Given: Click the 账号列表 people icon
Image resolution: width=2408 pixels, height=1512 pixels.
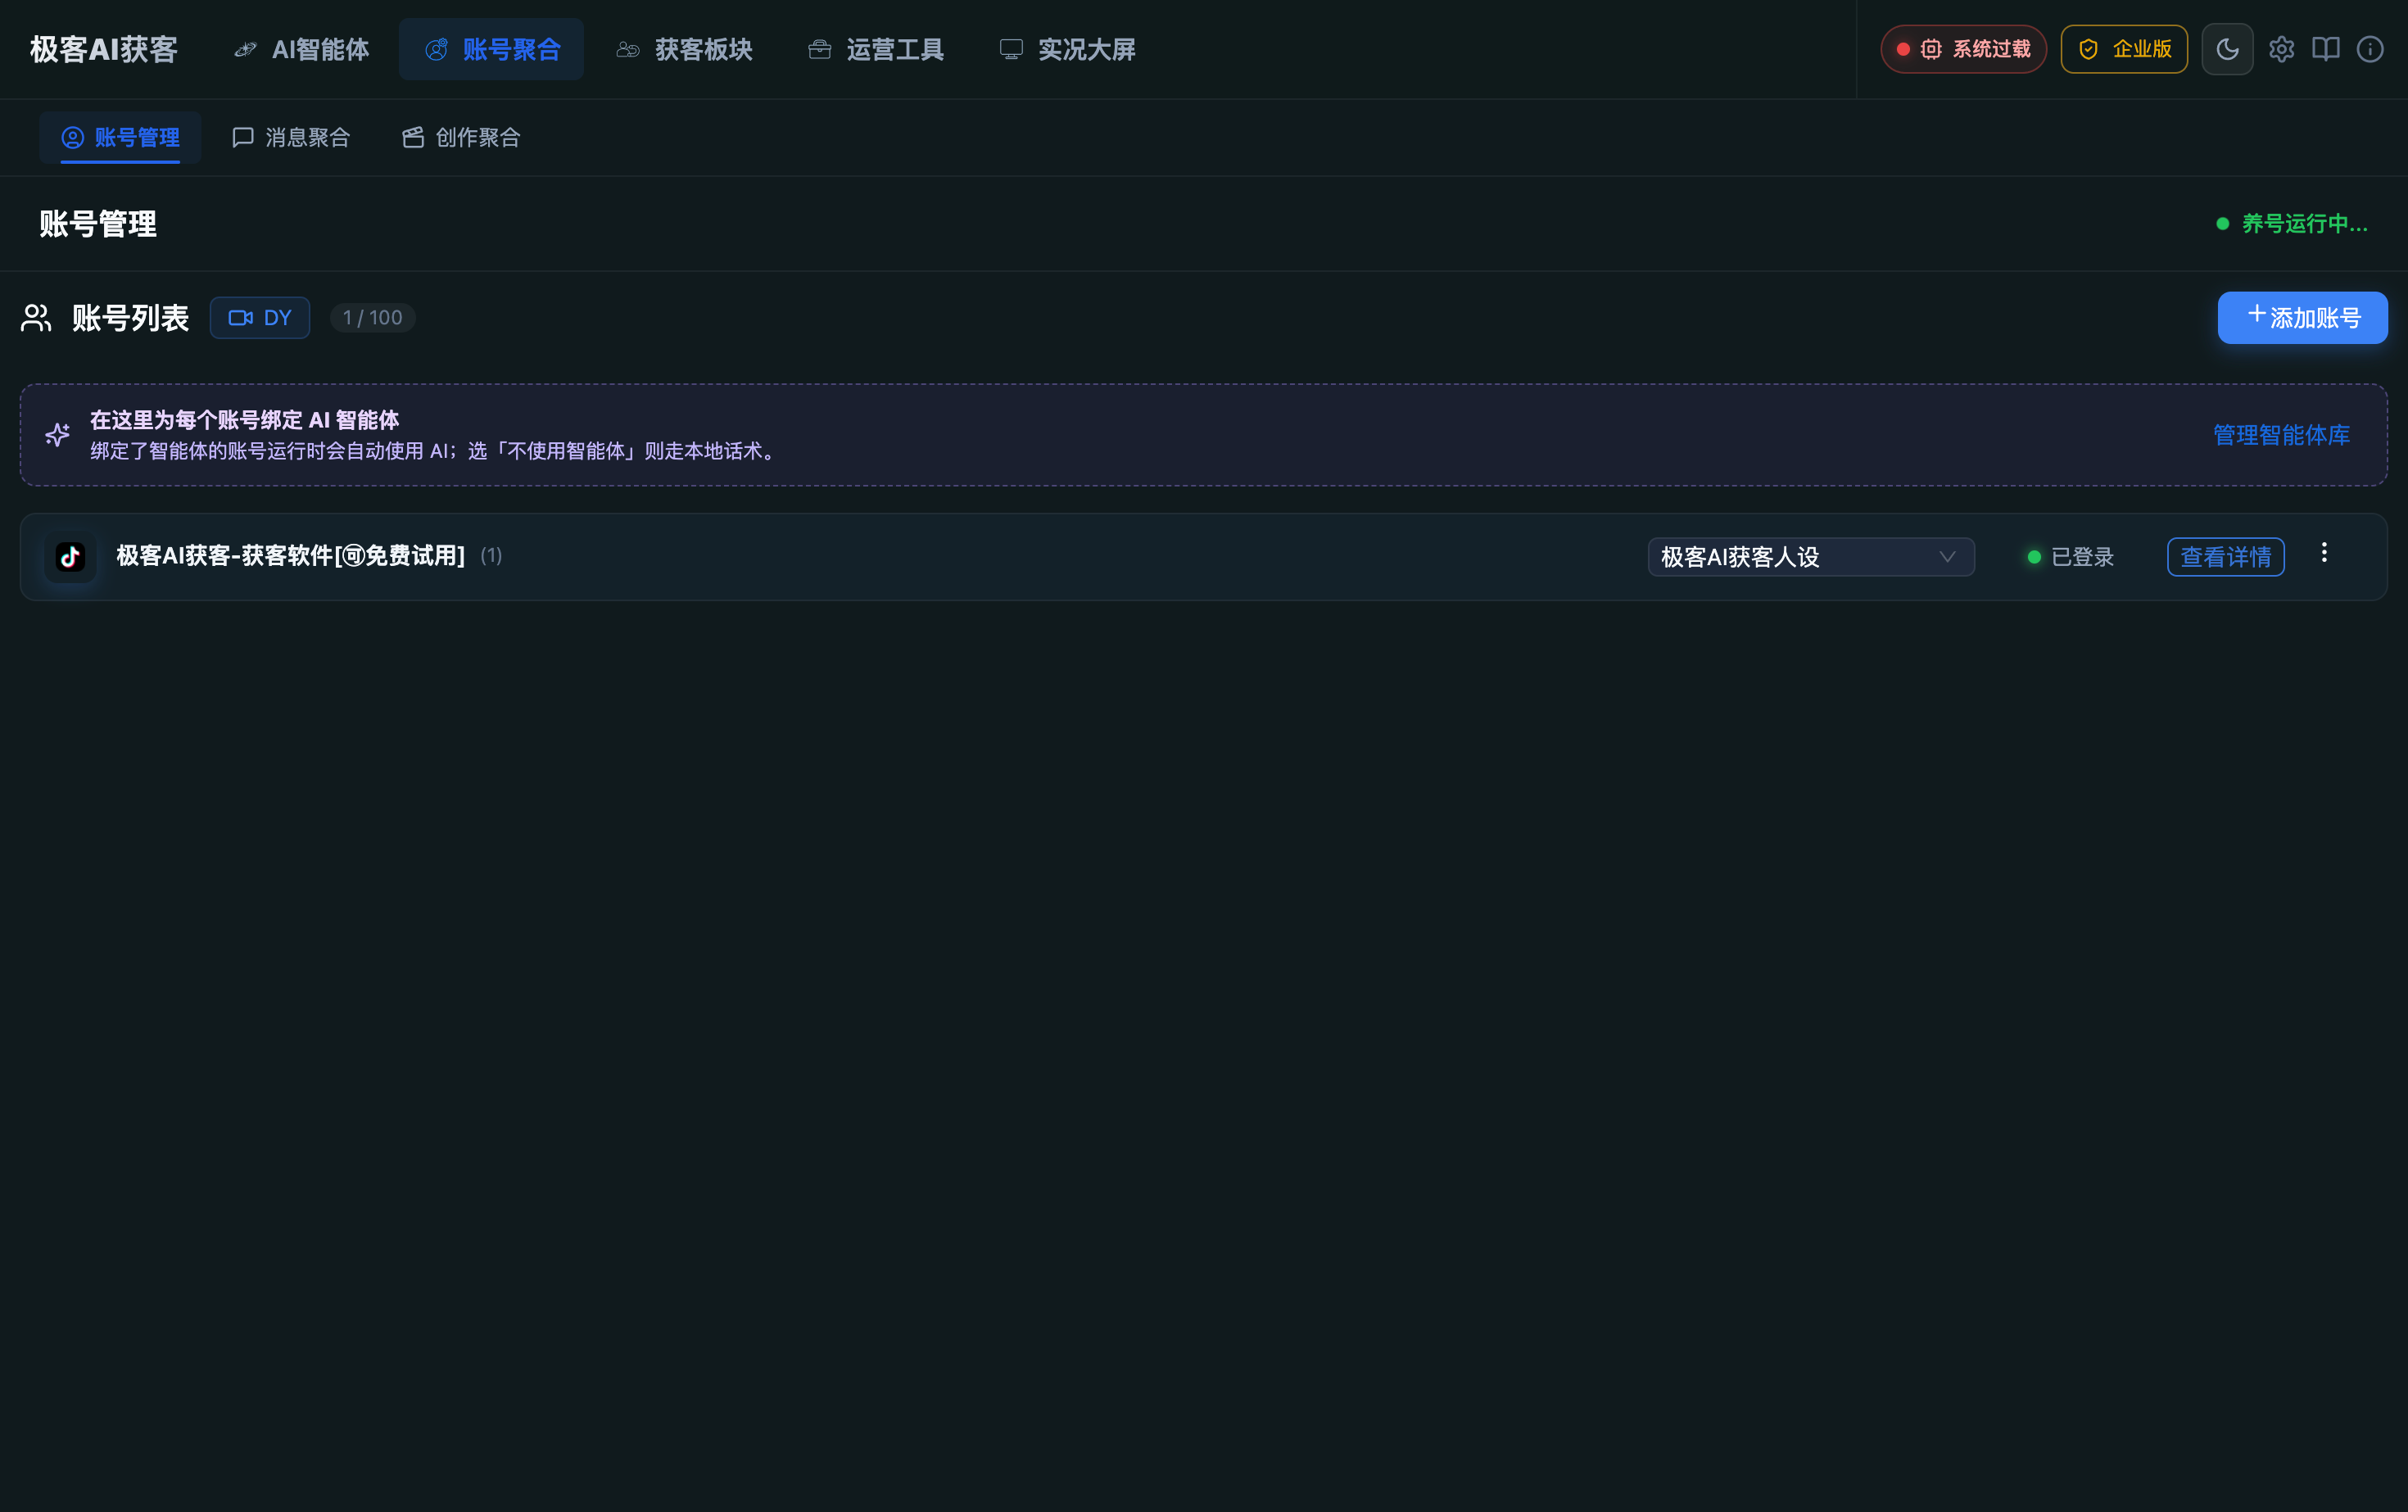Looking at the screenshot, I should [x=36, y=318].
